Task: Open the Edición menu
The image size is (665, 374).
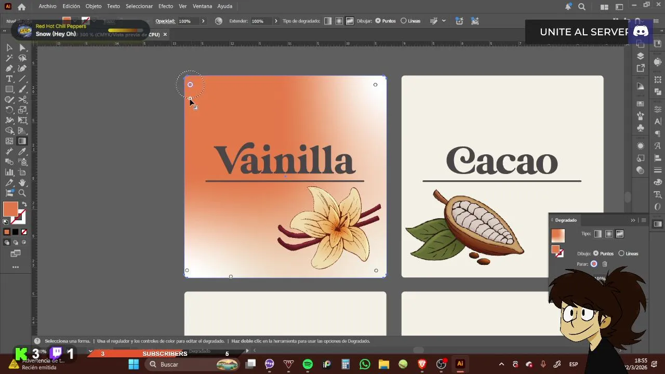Action: (x=71, y=6)
